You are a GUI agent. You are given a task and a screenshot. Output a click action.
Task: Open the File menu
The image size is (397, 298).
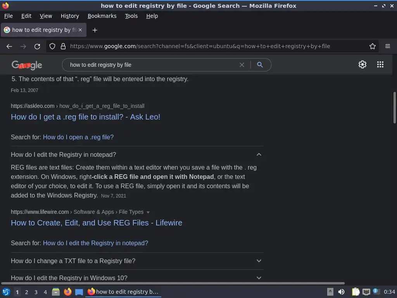(9, 16)
